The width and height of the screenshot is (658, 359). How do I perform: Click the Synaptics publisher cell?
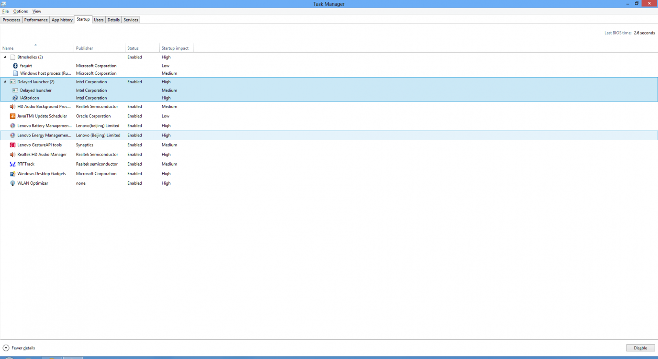pyautogui.click(x=85, y=145)
